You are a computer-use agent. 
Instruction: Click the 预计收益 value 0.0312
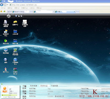50,91
